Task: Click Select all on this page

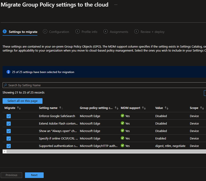Action: point(23,101)
